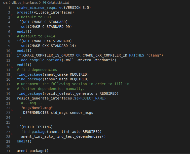Click the "Clang" string literal
190x154 pixels.
coord(154,55)
